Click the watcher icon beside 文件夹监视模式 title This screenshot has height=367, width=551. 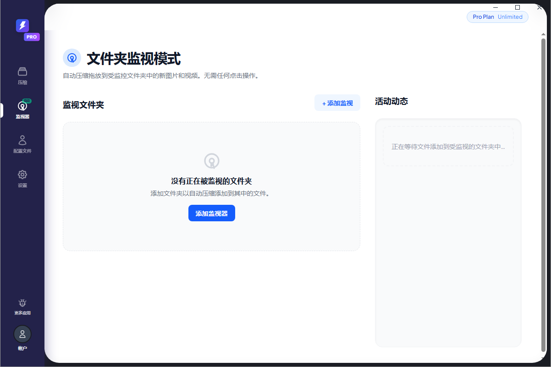point(72,58)
